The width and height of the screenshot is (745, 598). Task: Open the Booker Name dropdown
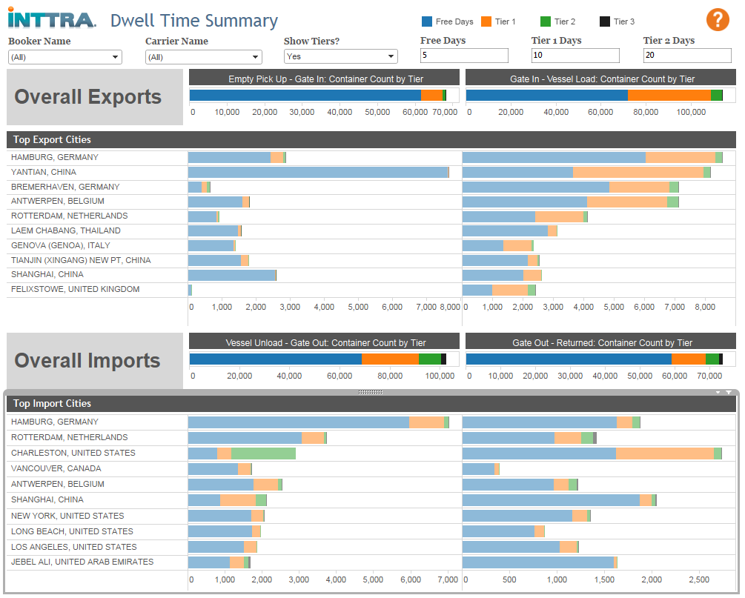65,57
